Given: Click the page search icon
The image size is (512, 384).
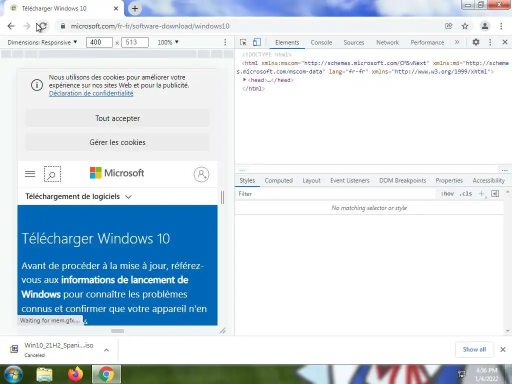Looking at the screenshot, I should [x=52, y=174].
